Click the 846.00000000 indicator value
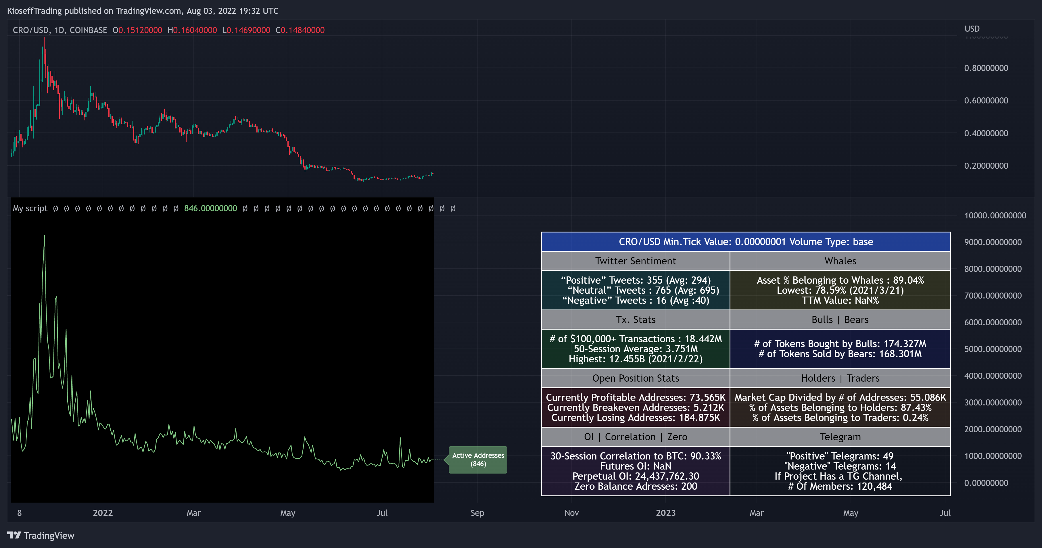This screenshot has width=1042, height=548. [x=210, y=208]
